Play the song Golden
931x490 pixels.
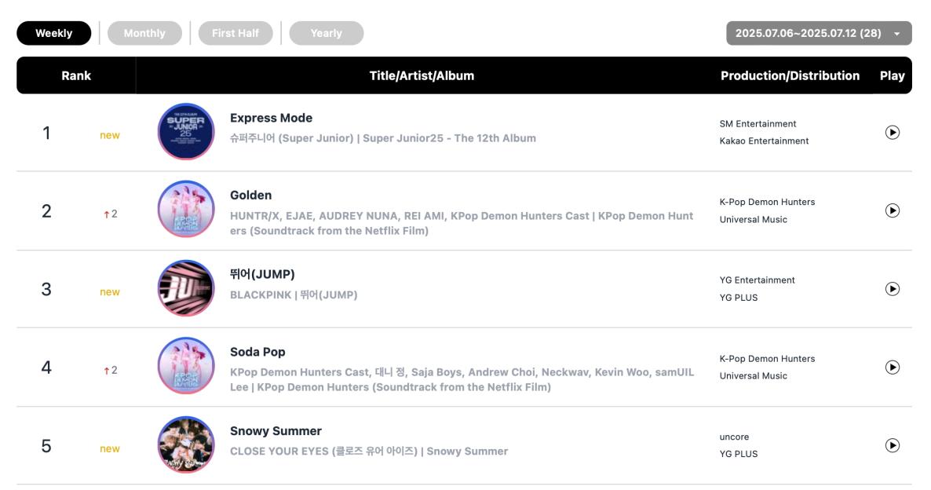coord(892,211)
